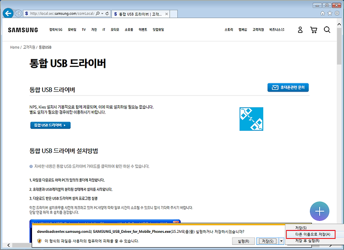Expand the 저장(S) dropdown arrow
The height and width of the screenshot is (250, 344).
[281, 241]
